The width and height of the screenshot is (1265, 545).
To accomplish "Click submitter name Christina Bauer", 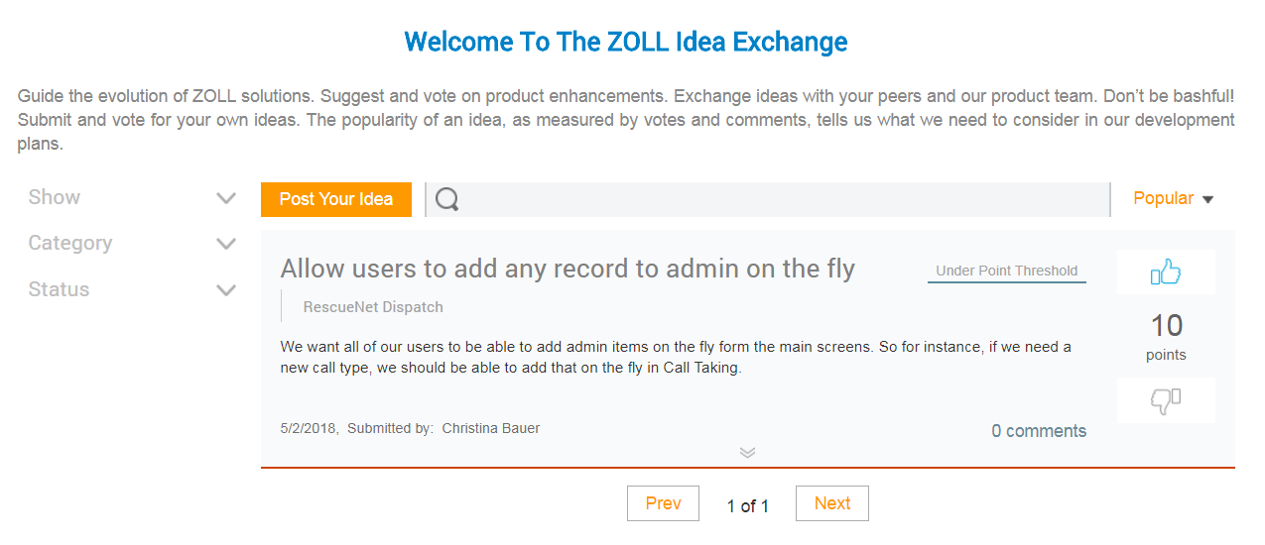I will pos(491,428).
